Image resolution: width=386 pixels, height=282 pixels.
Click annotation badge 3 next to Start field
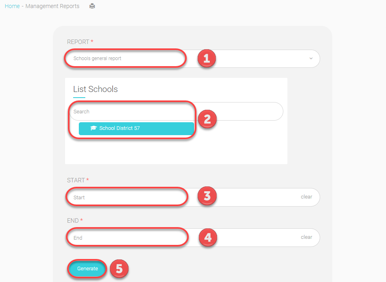(x=207, y=196)
